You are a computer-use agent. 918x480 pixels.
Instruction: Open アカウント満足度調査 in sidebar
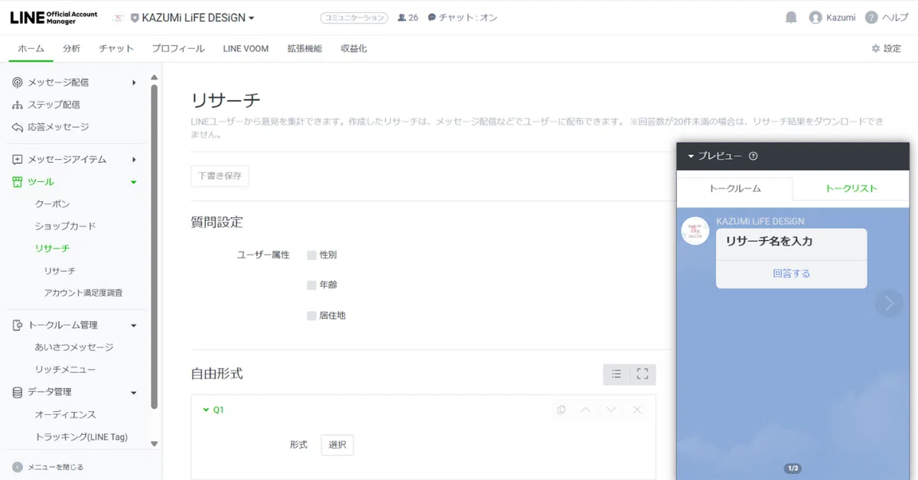point(83,293)
